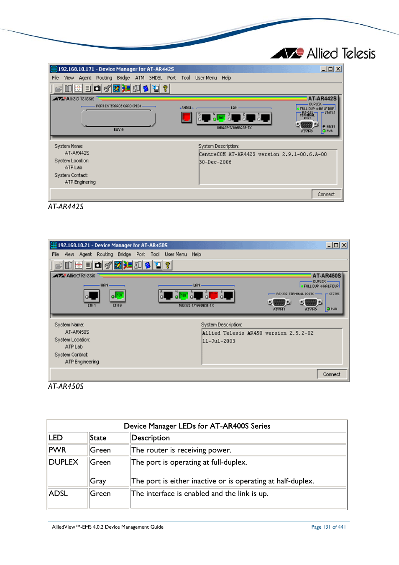Click the text list icon in AT-AR442S toolbar
The width and height of the screenshot is (399, 565).
coord(88,89)
